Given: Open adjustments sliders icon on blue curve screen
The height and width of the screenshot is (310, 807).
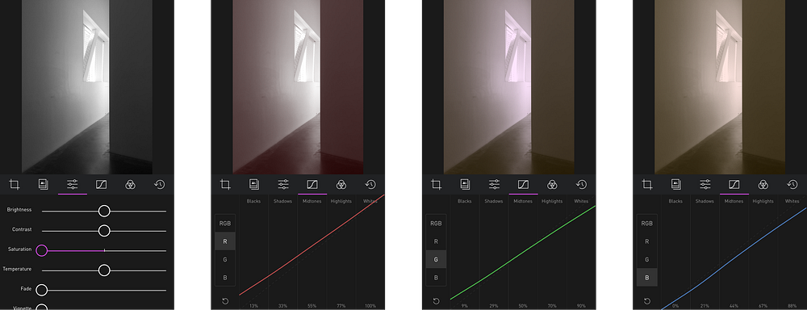Looking at the screenshot, I should 705,184.
